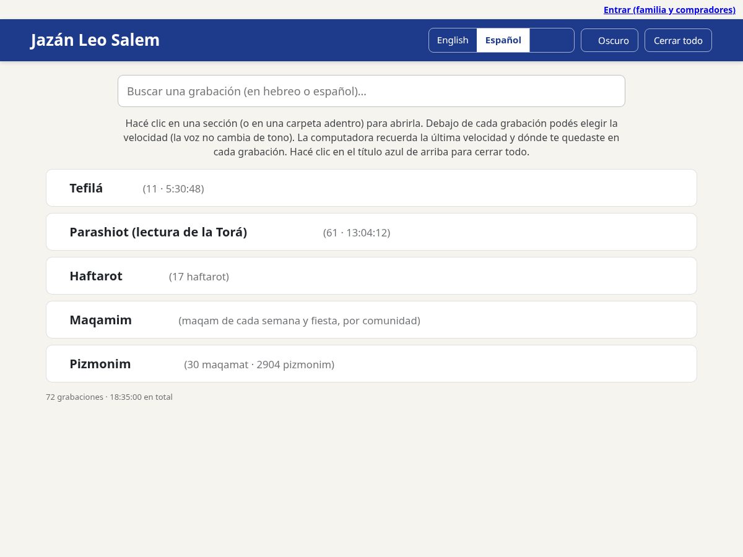Screen dimensions: 743x557
Task: Click the "(17 haftarot)" text
Action: [199, 277]
